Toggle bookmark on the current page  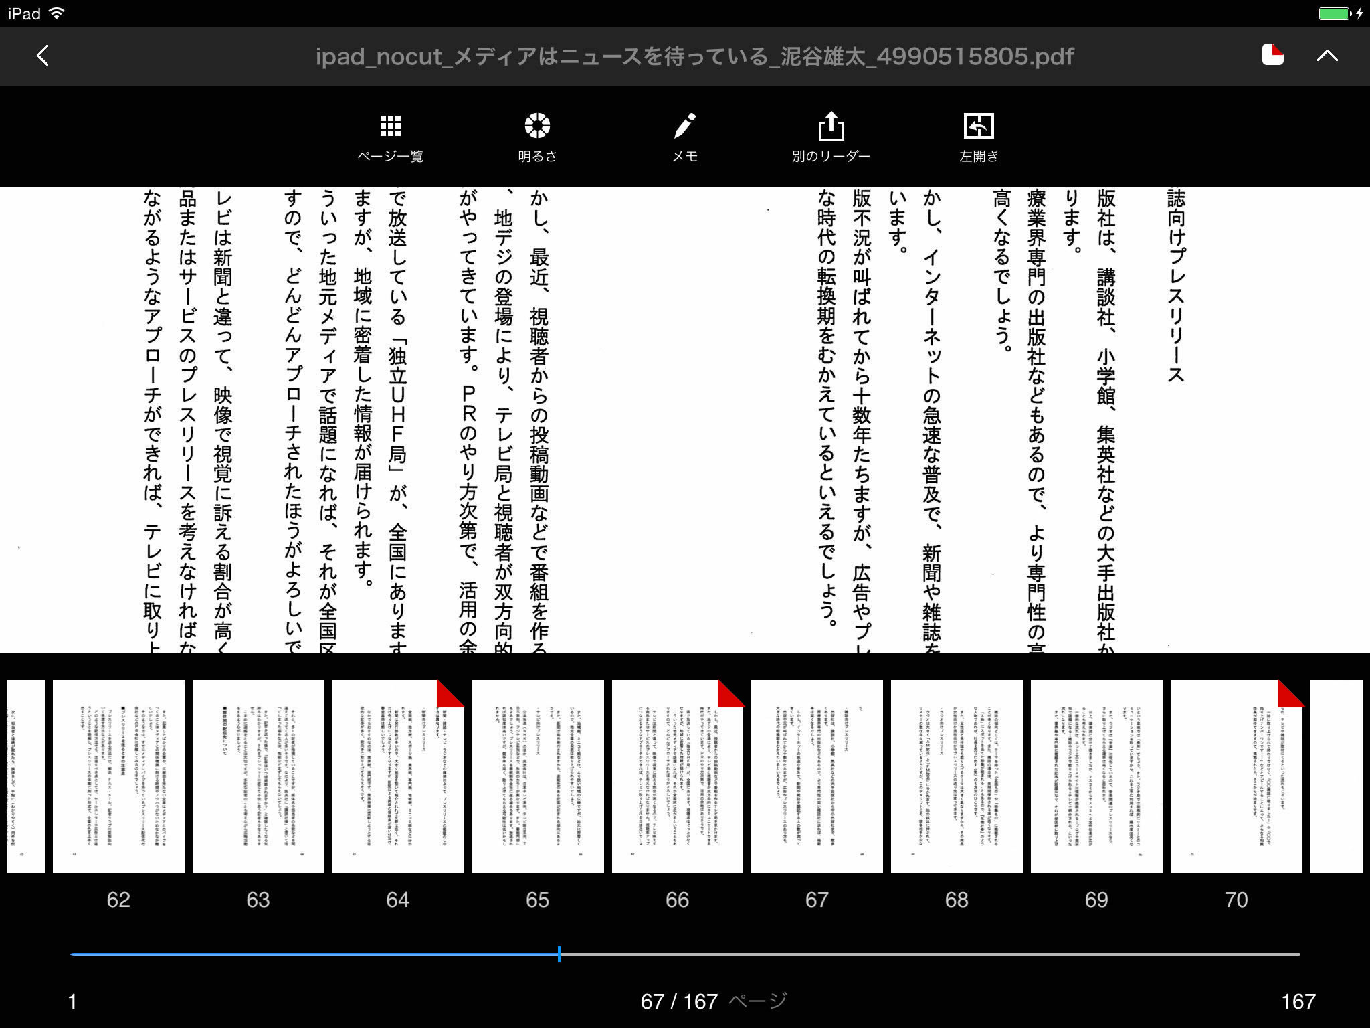(x=1273, y=55)
